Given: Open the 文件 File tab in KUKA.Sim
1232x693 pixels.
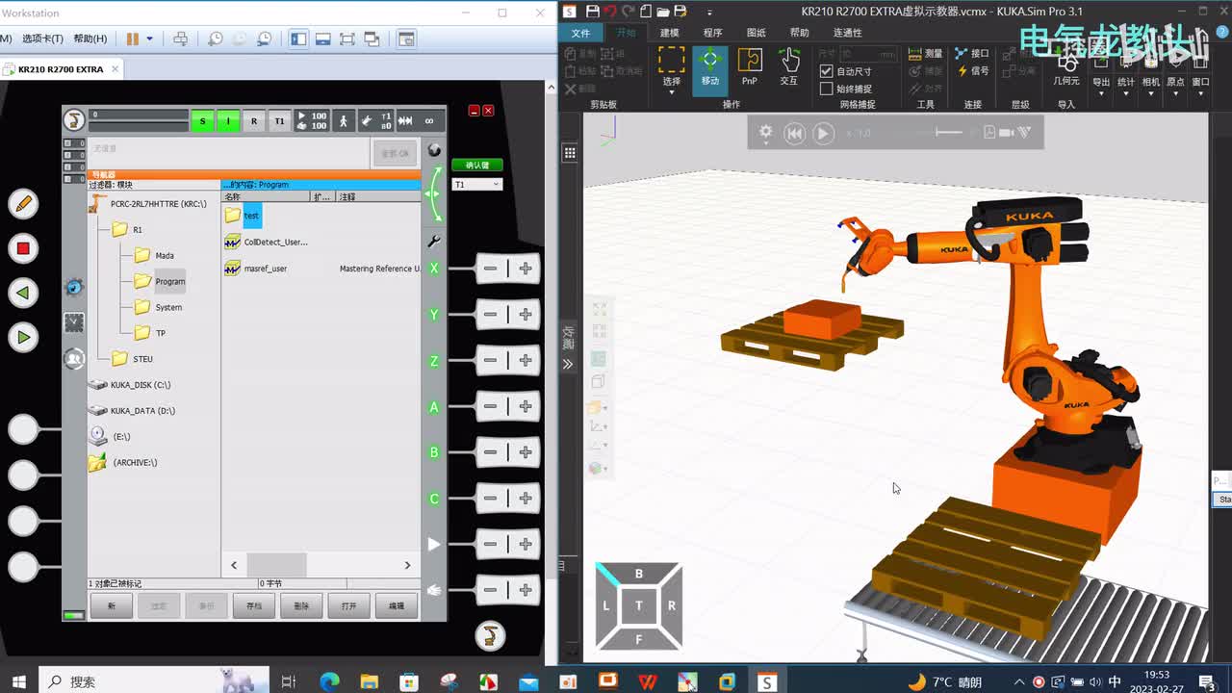Looking at the screenshot, I should [x=580, y=33].
